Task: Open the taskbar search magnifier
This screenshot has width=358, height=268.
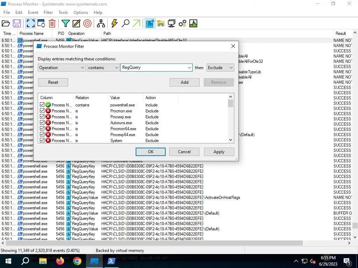Action: tap(25, 261)
